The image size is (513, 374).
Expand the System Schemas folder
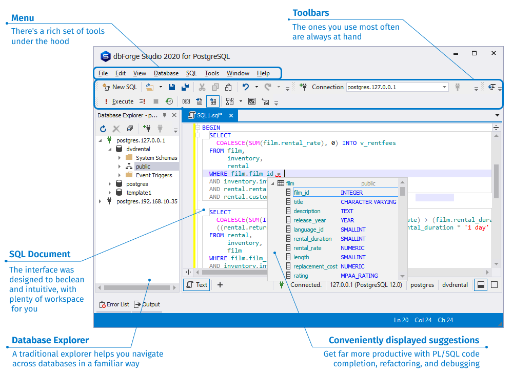pos(120,158)
